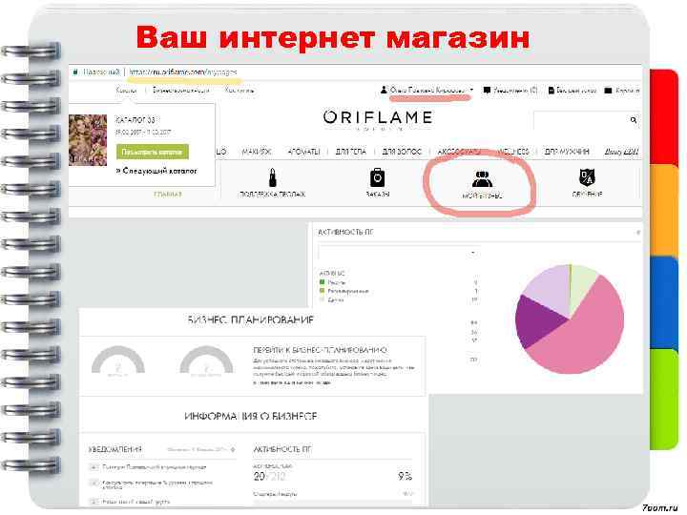Click the Каталог 03 title text
This screenshot has width=687, height=515.
[135, 120]
